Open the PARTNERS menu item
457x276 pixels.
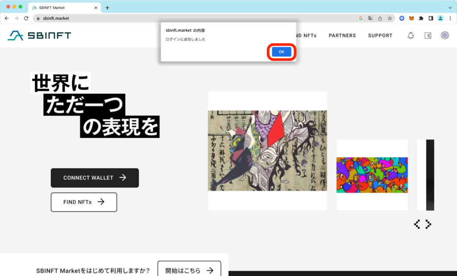click(x=342, y=36)
